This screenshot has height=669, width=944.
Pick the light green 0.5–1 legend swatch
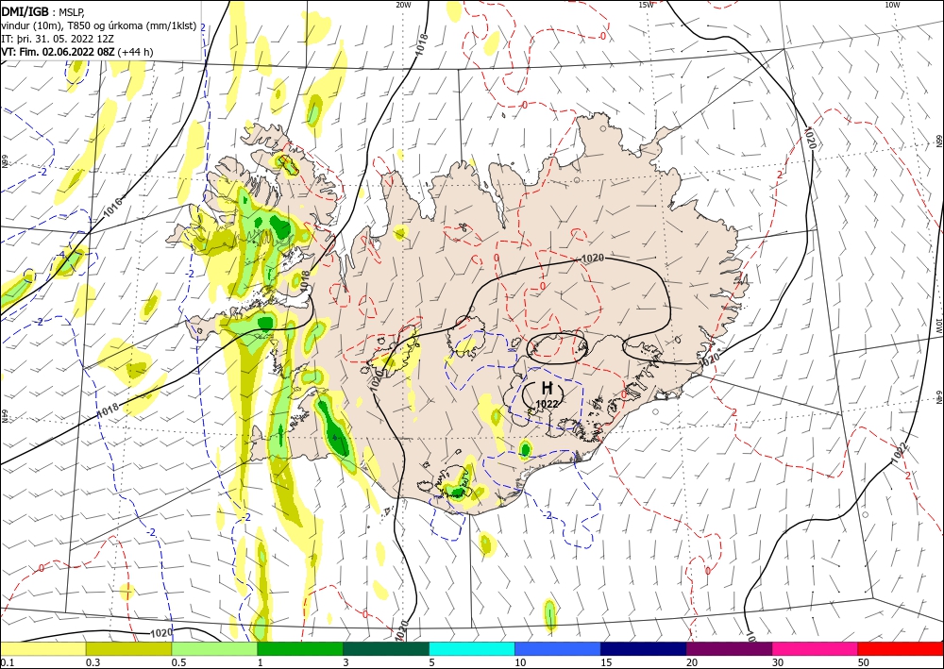(214, 648)
